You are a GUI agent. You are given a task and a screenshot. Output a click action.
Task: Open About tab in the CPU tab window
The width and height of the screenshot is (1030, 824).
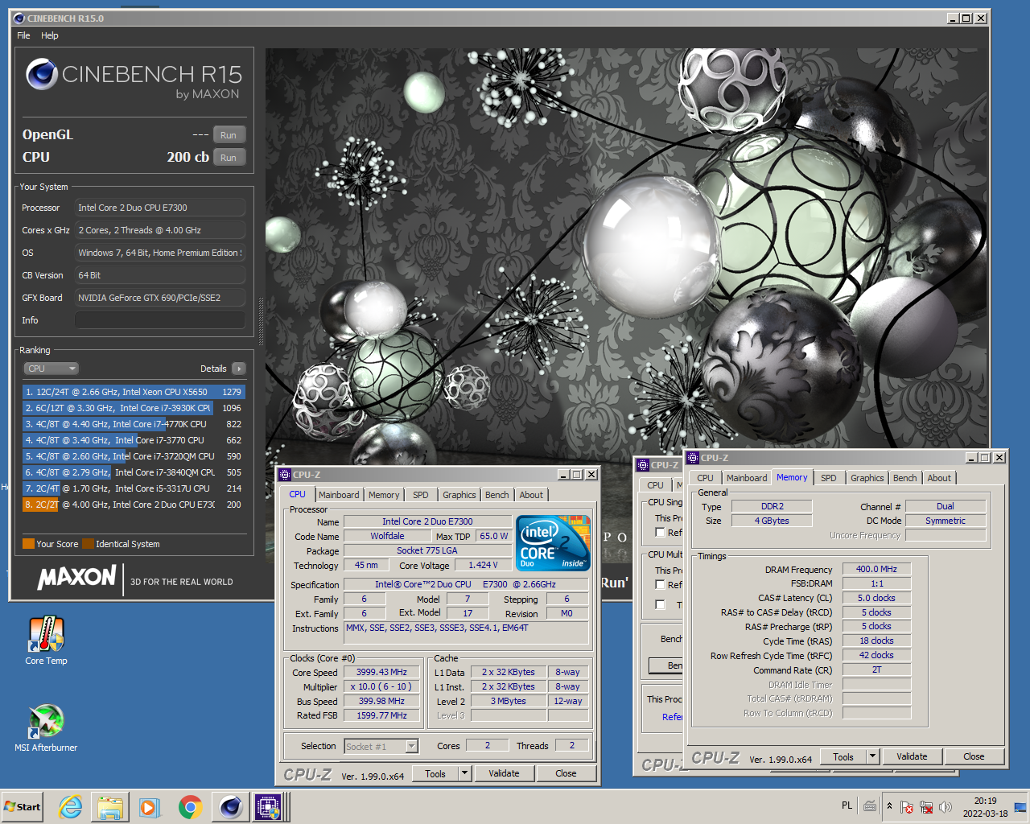[531, 495]
